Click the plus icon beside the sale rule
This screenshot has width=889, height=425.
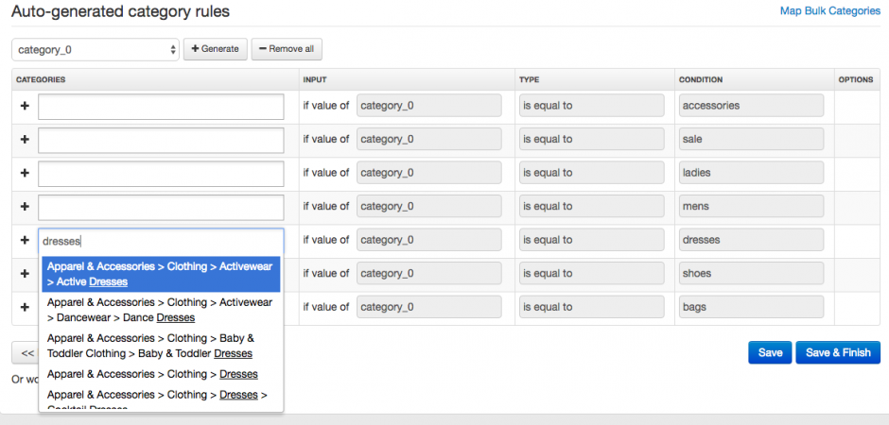pyautogui.click(x=25, y=140)
